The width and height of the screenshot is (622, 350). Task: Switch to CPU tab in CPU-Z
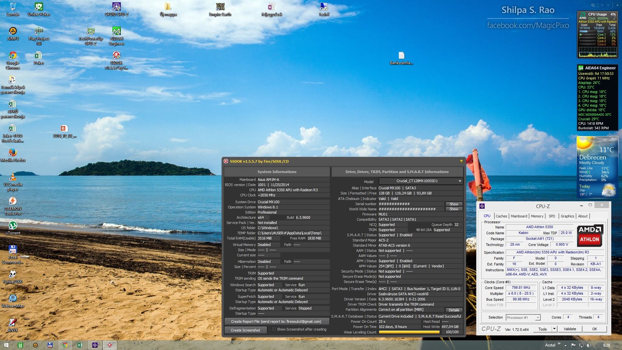point(487,216)
